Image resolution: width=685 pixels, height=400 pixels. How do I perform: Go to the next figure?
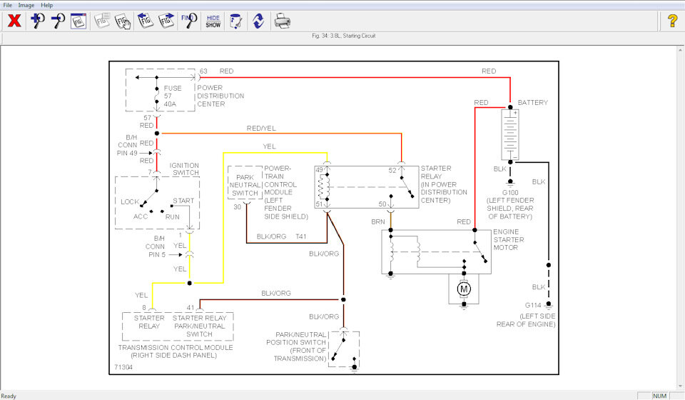[166, 21]
